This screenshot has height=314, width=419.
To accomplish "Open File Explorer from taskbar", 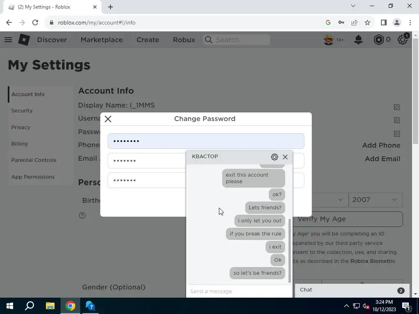I will pos(50,306).
